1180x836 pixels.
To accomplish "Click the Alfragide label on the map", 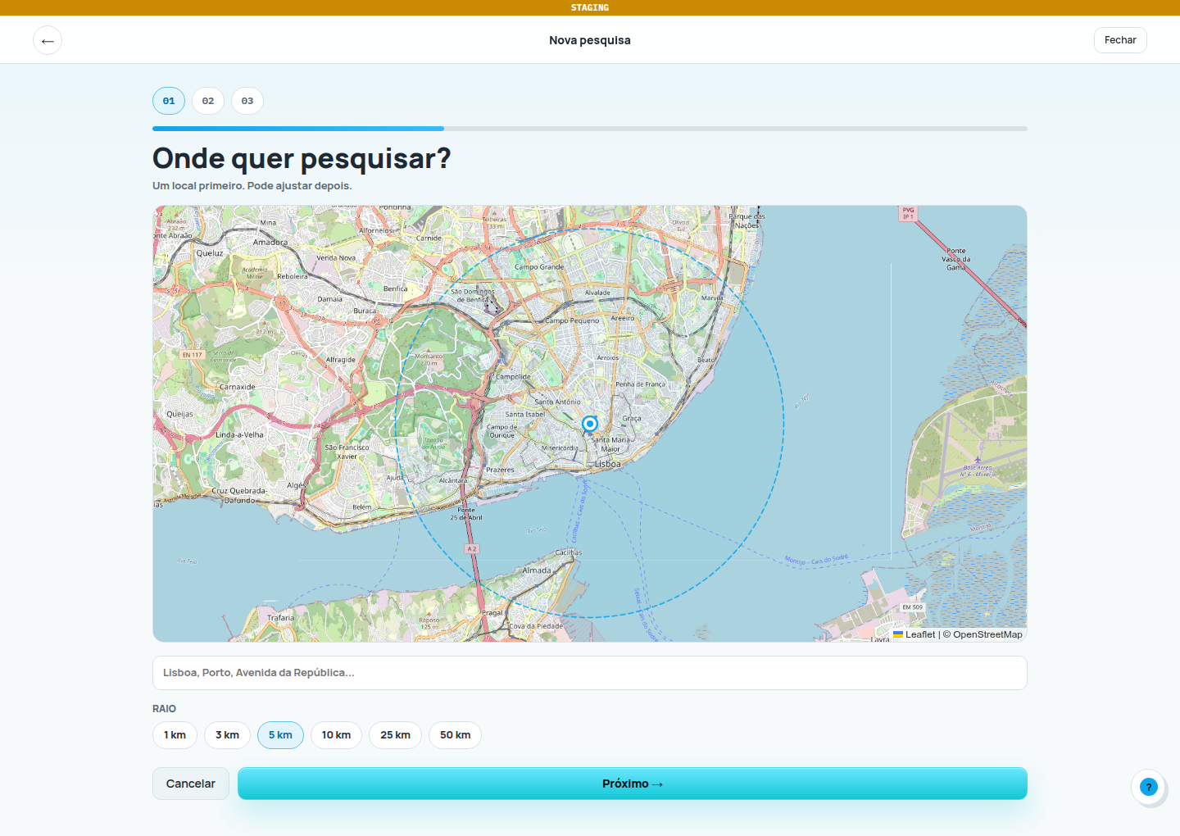I will pyautogui.click(x=341, y=360).
